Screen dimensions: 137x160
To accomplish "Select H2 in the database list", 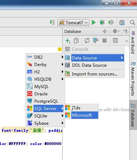I will tap(45, 72).
